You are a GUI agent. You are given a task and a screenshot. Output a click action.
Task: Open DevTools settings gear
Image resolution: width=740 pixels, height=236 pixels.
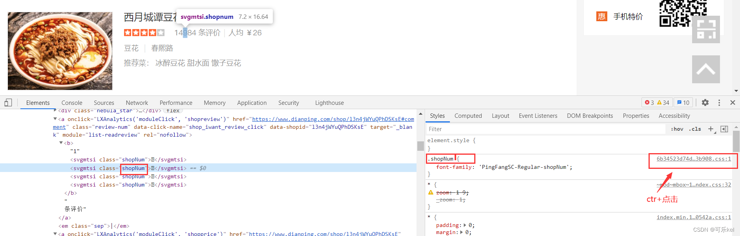(705, 102)
